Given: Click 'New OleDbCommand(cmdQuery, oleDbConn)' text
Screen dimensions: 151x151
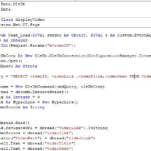Looking at the screenshot, I should click(60, 87).
